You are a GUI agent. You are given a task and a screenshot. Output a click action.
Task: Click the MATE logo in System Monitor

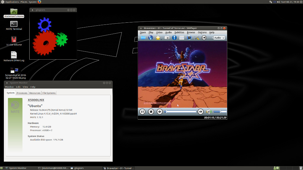15,107
